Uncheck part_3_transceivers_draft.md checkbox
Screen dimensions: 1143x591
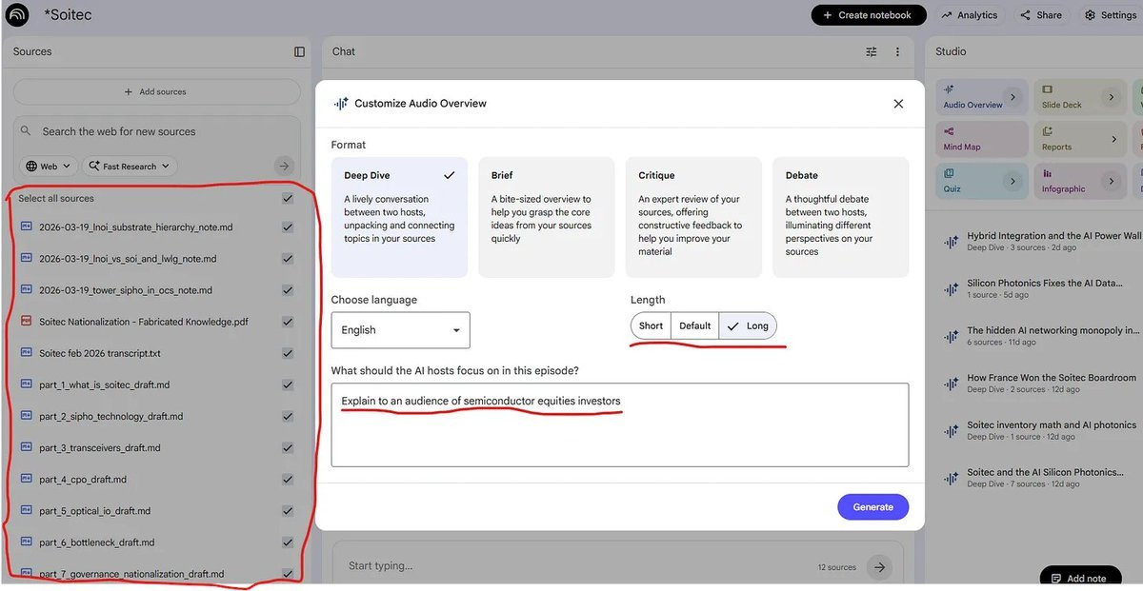(288, 447)
